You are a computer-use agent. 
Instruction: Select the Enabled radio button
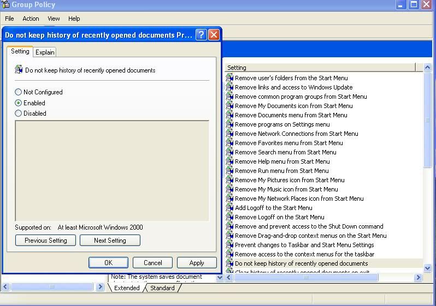coord(18,103)
